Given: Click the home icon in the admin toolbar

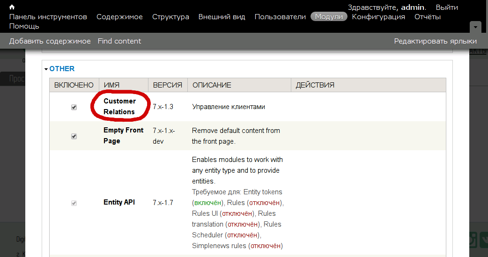Looking at the screenshot, I should pyautogui.click(x=12, y=7).
